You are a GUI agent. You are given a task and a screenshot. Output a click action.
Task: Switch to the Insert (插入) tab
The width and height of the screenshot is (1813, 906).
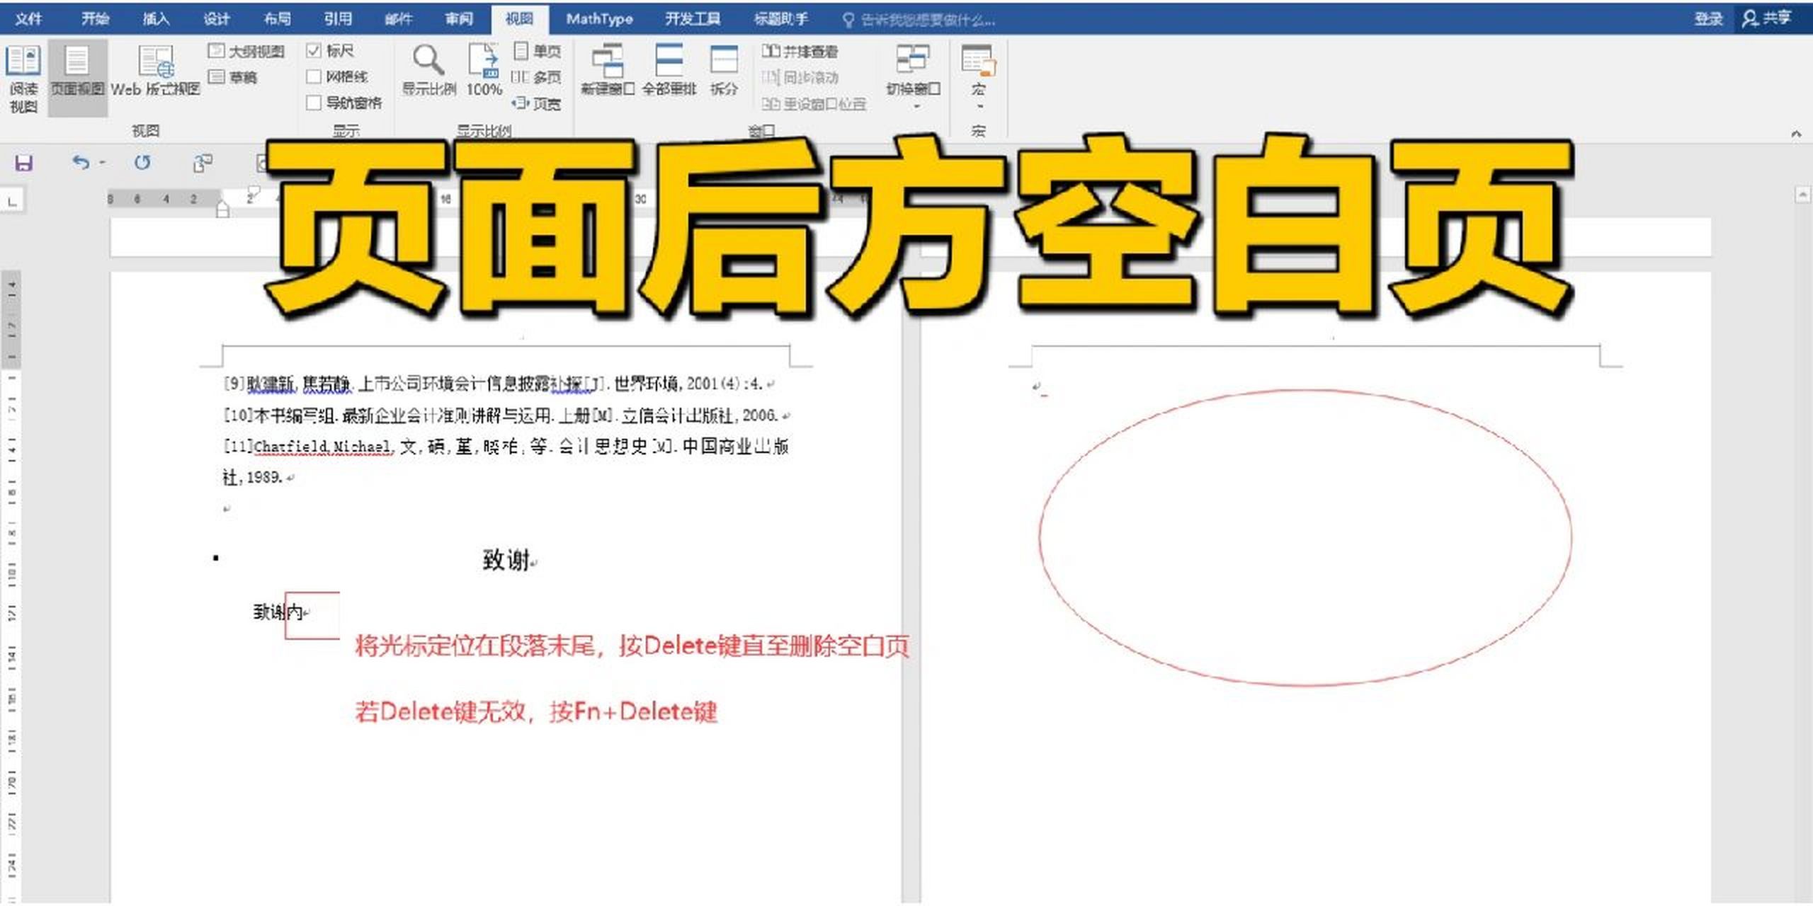156,18
